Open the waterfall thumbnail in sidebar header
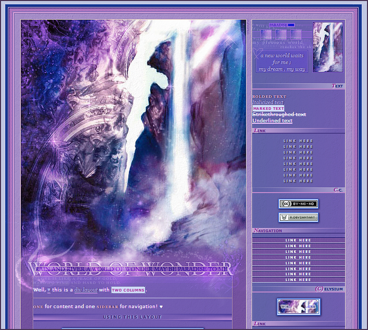Screen dimensions: 368x330 tap(328, 47)
